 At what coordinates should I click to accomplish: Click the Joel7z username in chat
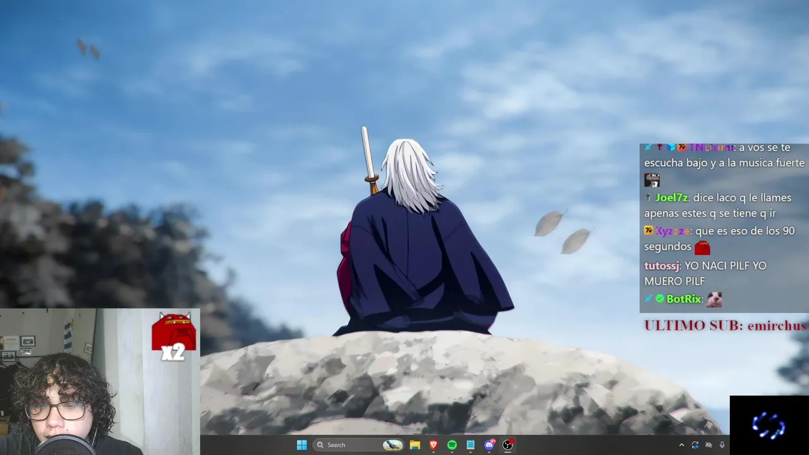click(671, 198)
